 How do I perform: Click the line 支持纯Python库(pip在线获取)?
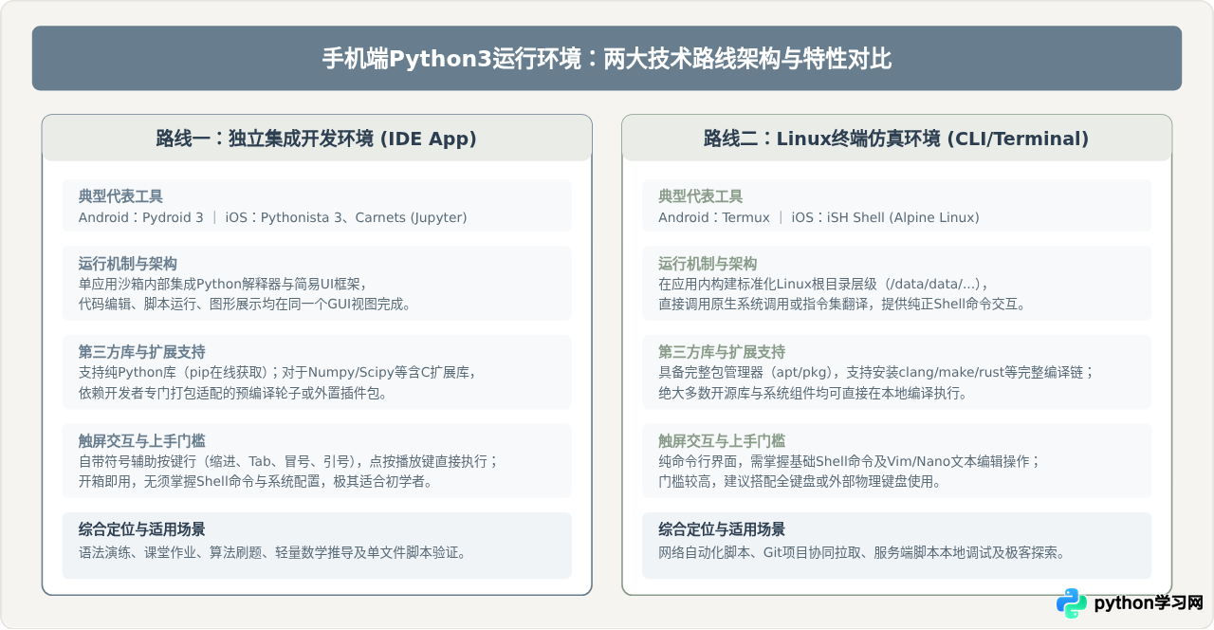pos(277,372)
